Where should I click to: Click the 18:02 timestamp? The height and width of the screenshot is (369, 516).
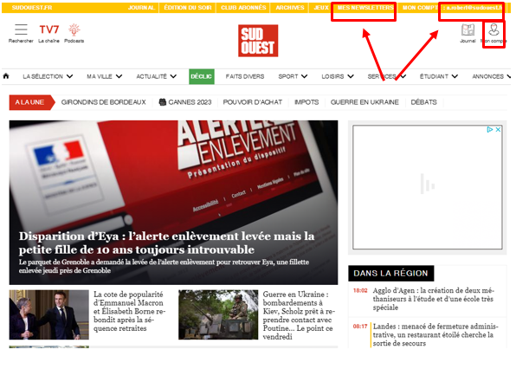point(360,291)
